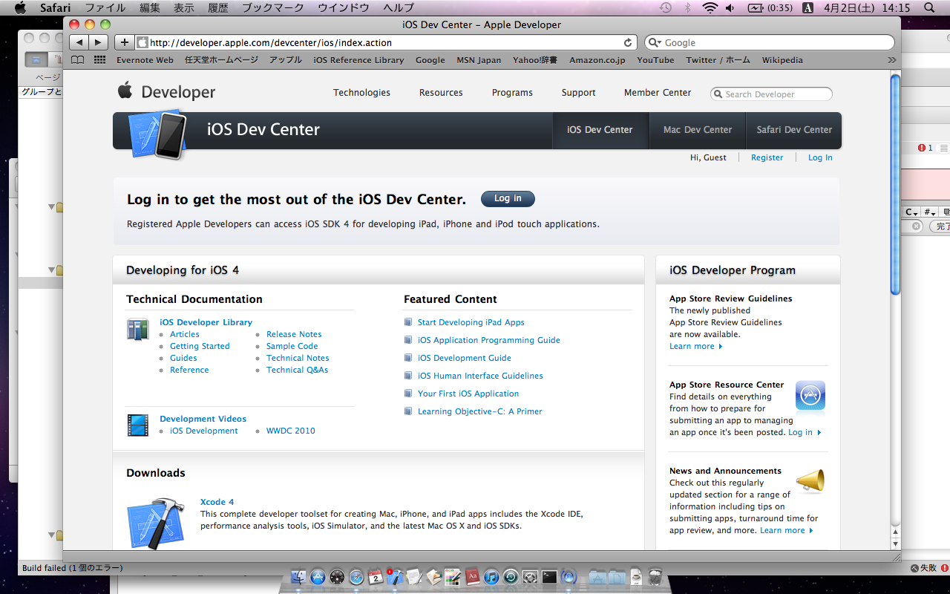Open Time Machine from the Dock
950x594 pixels.
[511, 577]
